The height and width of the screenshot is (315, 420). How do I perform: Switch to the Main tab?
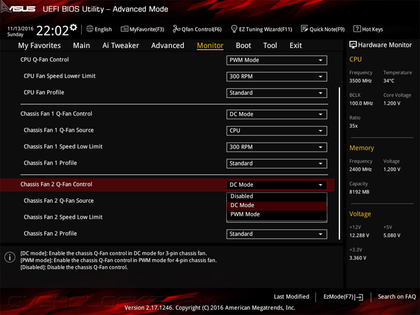click(x=82, y=45)
